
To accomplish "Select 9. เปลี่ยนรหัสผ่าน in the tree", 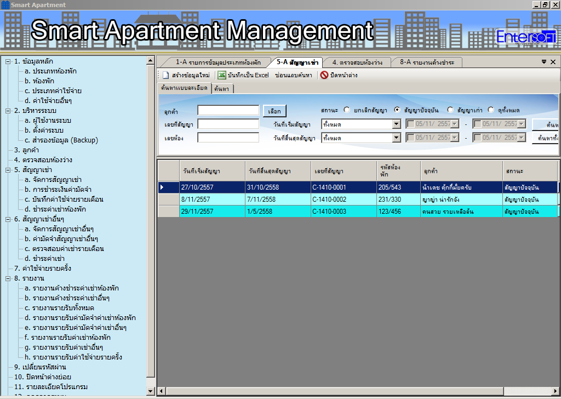I will click(x=40, y=367).
